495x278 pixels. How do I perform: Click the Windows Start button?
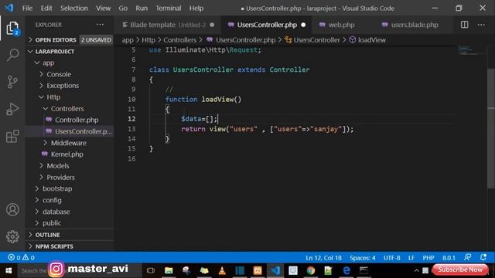tap(9, 270)
